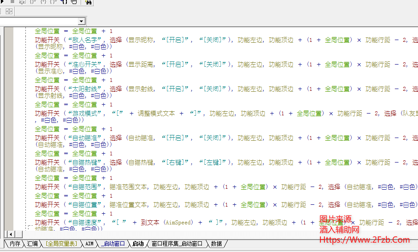Click the four-arrow center alignment icon
418x252 pixels.
click(x=9, y=11)
